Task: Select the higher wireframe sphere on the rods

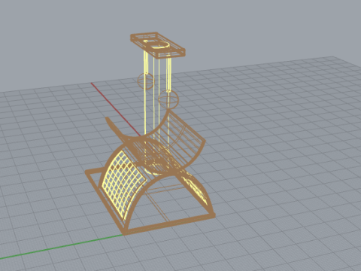Action: [x=145, y=81]
